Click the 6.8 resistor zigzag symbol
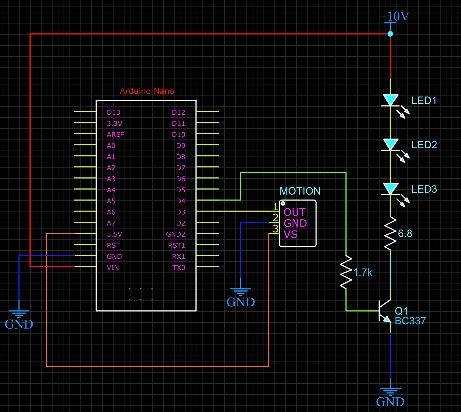The height and width of the screenshot is (412, 461). [x=390, y=233]
